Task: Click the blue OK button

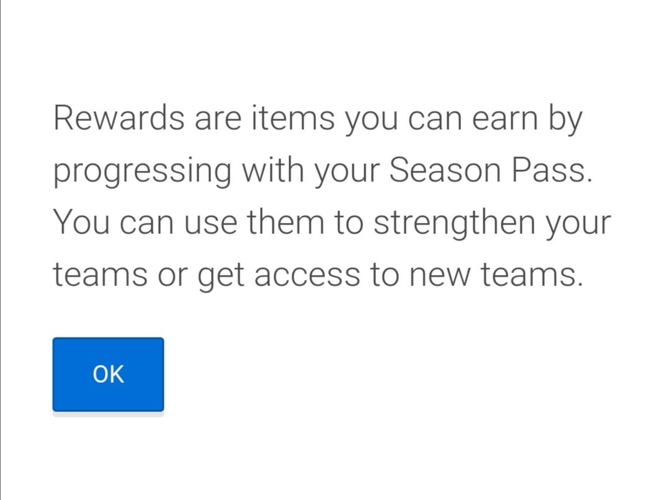Action: click(108, 374)
